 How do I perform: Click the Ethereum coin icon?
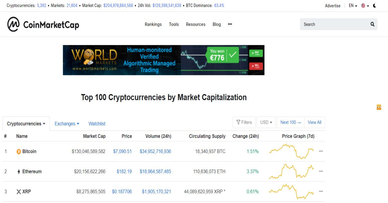pos(19,171)
